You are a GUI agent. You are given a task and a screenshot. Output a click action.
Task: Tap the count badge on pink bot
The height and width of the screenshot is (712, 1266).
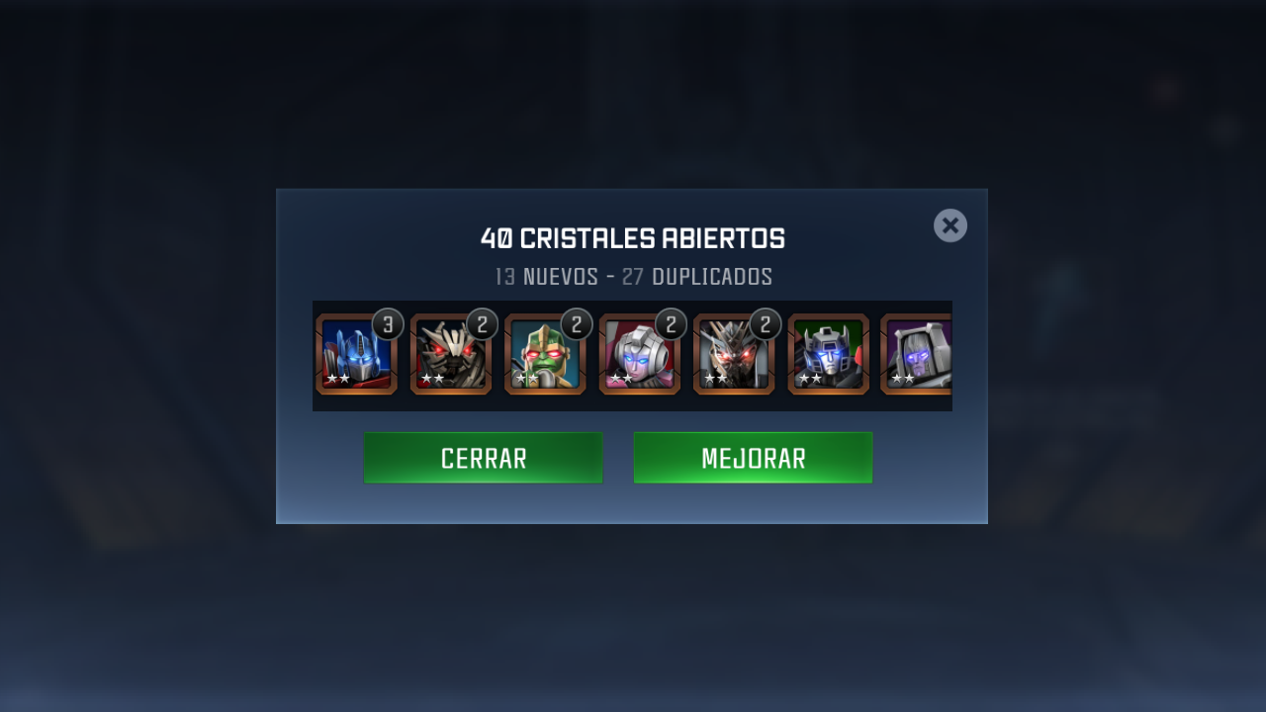pyautogui.click(x=671, y=324)
